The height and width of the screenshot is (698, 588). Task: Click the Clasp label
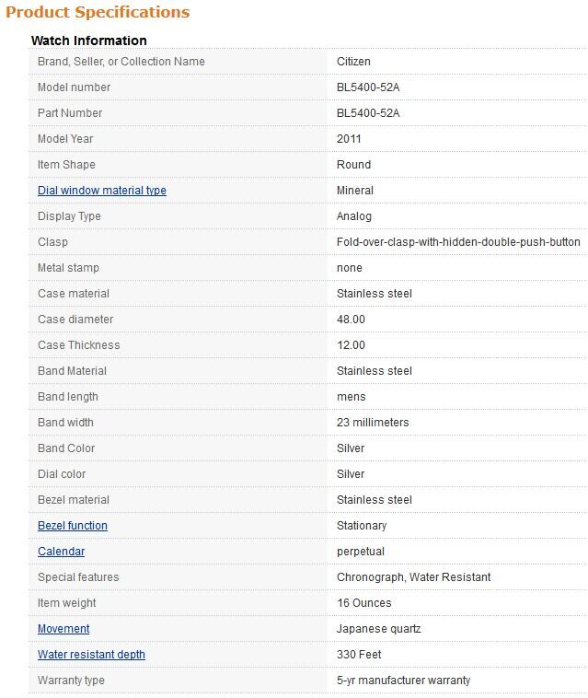(x=53, y=242)
